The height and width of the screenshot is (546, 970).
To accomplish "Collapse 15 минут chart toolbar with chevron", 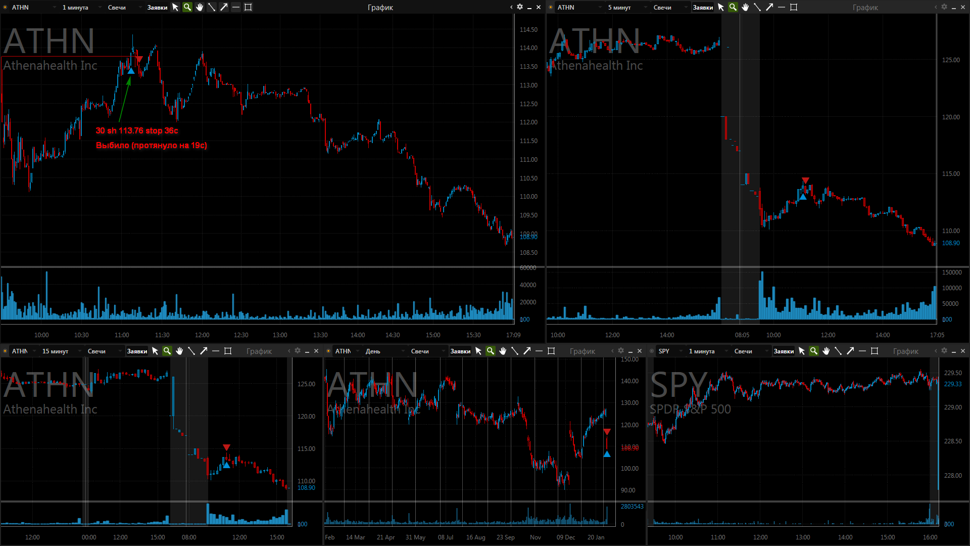I will 289,351.
